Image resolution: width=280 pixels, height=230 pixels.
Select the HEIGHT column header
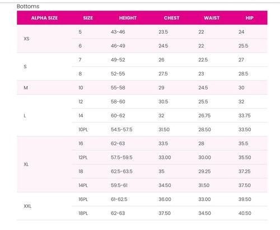click(128, 18)
